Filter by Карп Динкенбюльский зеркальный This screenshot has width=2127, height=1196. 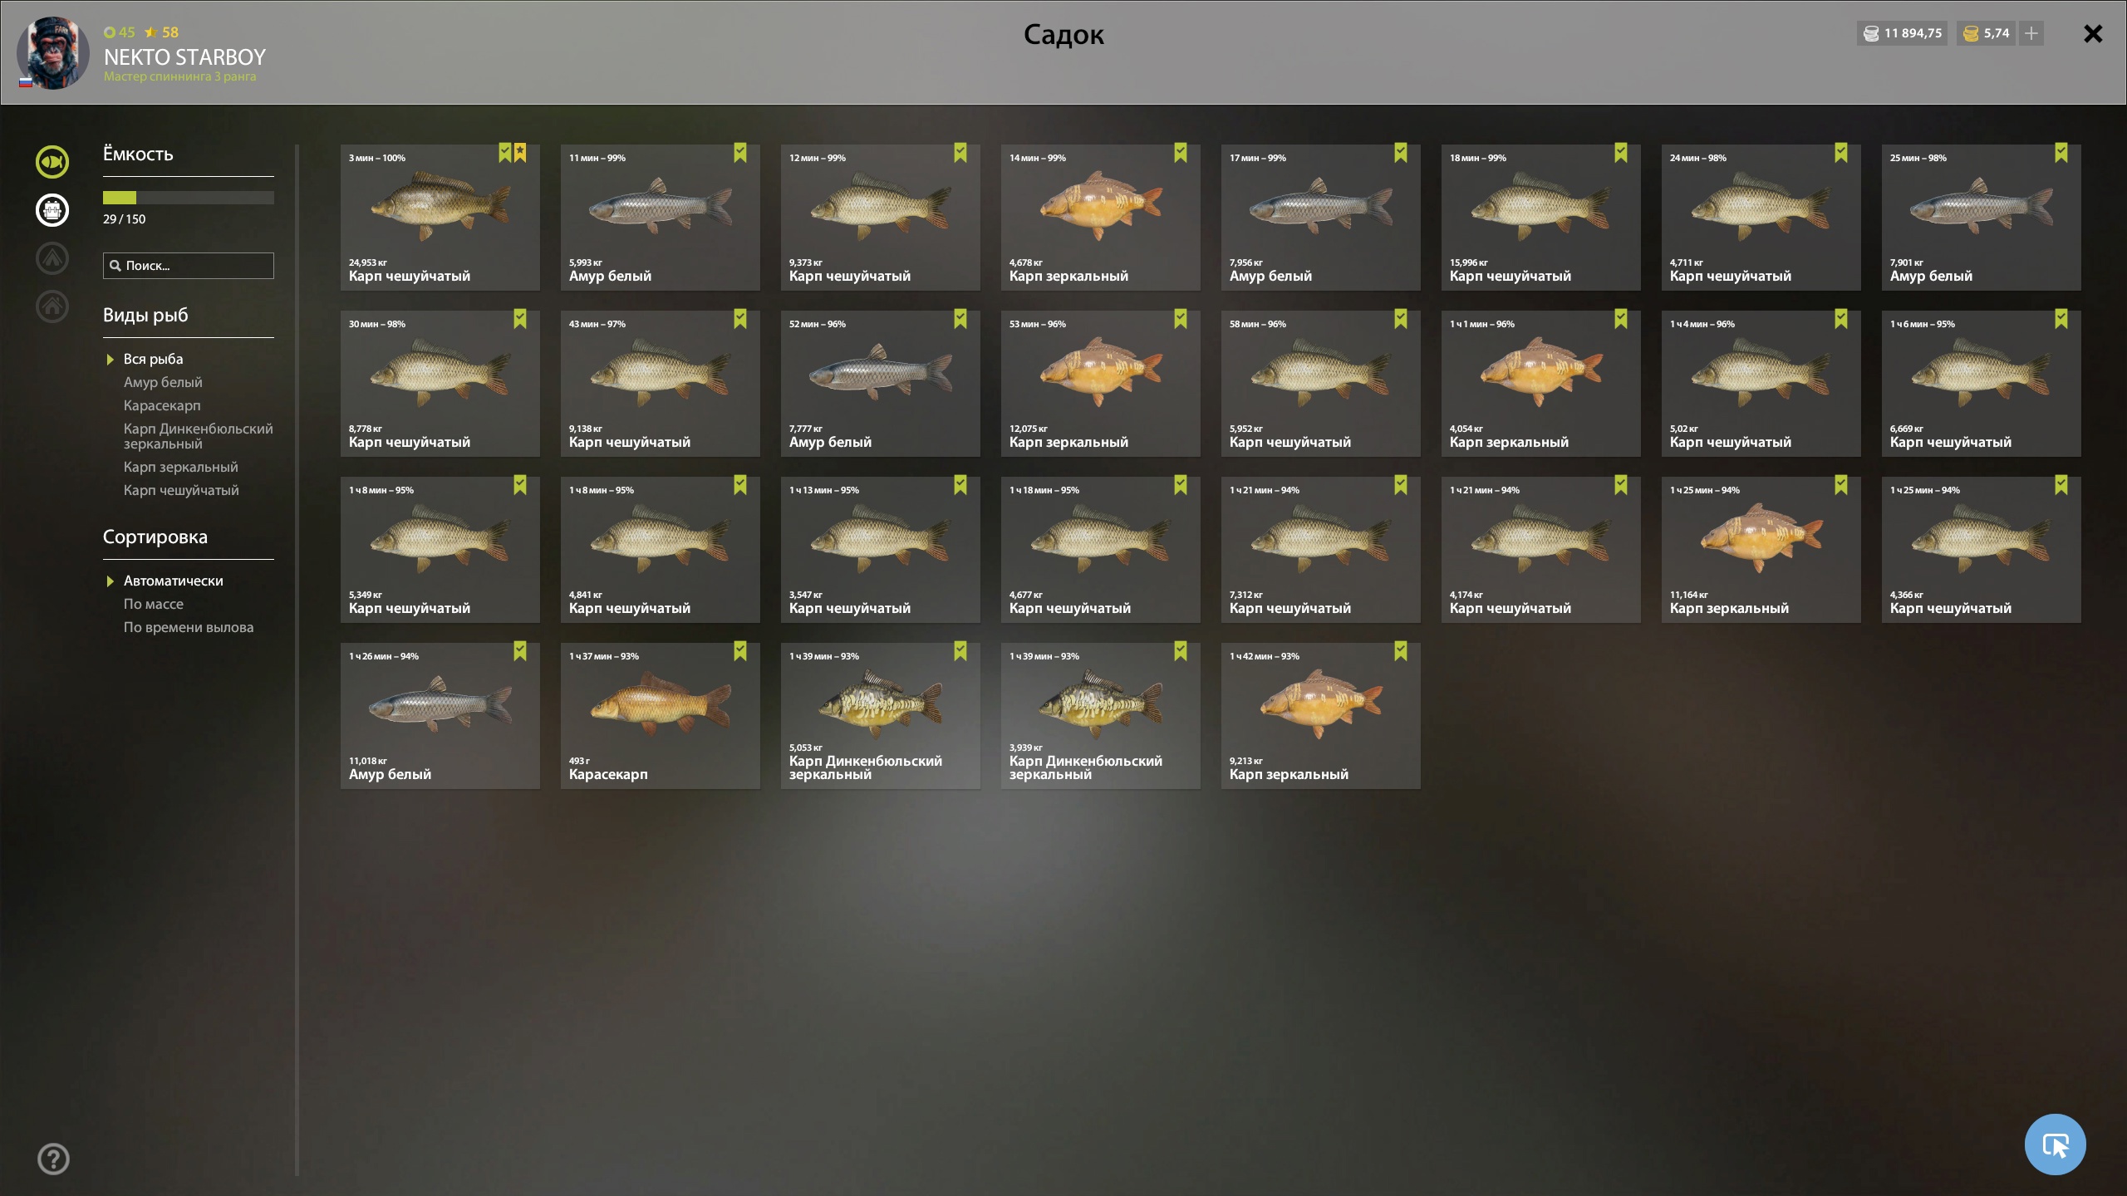[198, 436]
